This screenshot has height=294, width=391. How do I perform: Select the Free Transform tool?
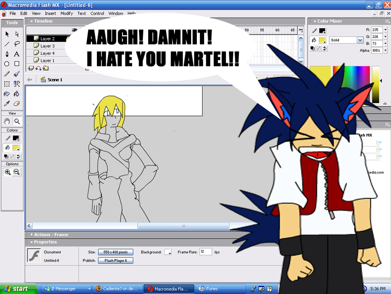point(7,84)
